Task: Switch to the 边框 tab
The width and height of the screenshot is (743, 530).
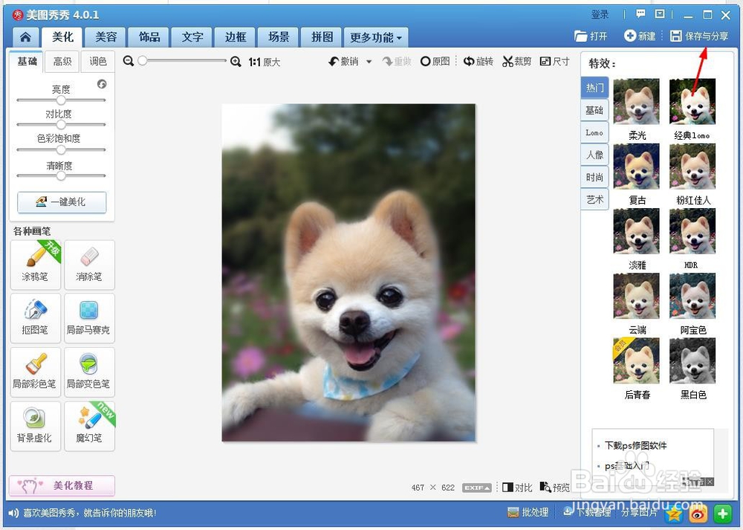Action: point(236,37)
